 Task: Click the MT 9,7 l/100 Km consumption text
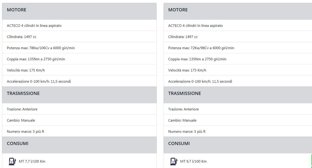(x=193, y=162)
